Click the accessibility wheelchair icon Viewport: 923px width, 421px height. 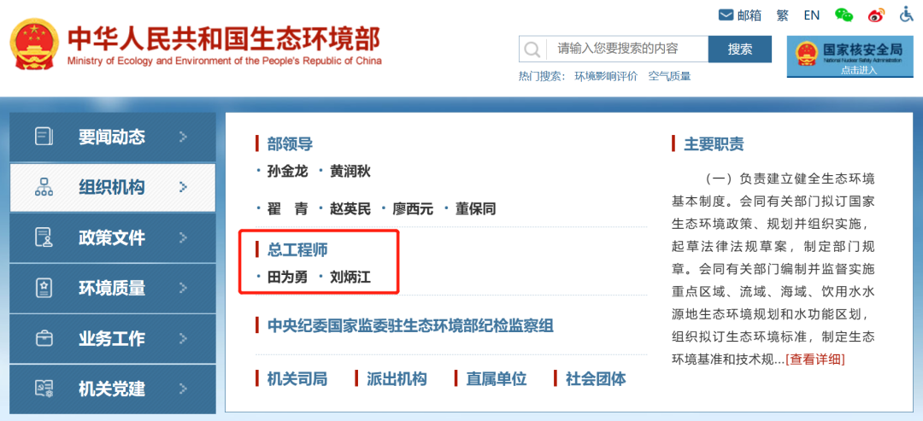point(907,15)
